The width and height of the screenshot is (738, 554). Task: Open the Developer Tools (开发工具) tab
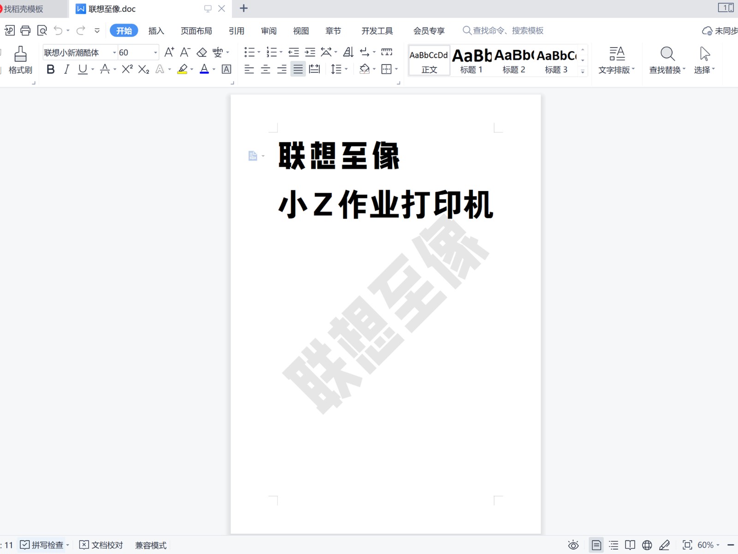(377, 31)
